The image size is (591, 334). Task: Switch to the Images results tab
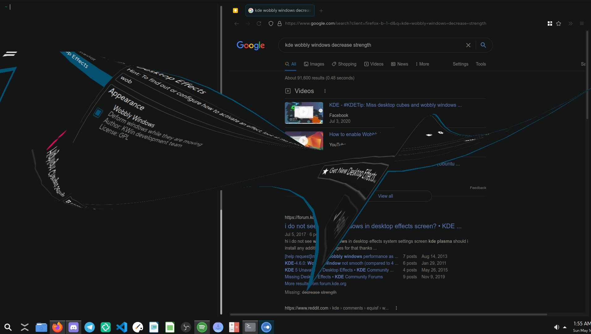(314, 64)
